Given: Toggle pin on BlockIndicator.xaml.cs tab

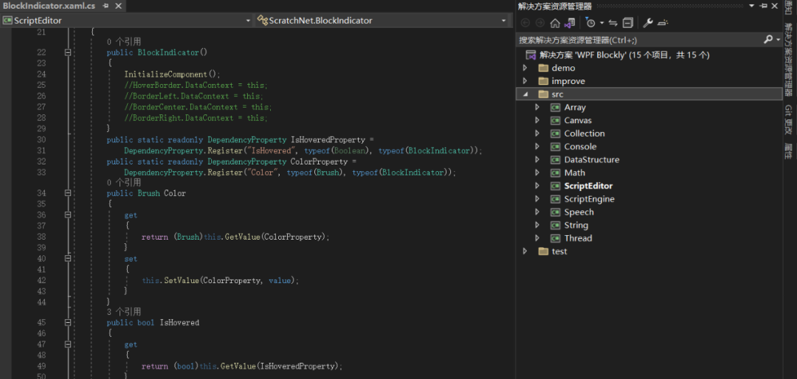Looking at the screenshot, I should tap(106, 6).
